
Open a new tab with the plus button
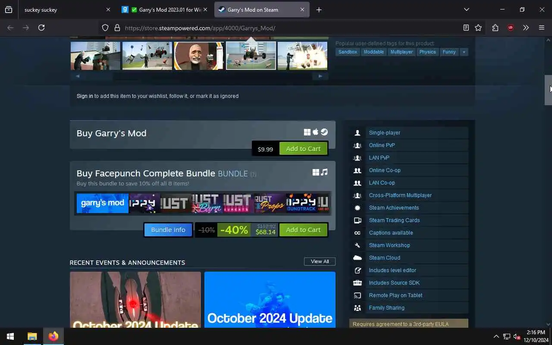pos(319,9)
